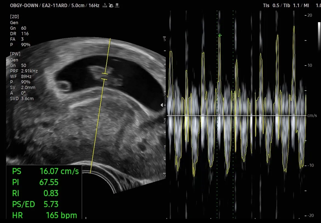The height and width of the screenshot is (223, 321).
Task: Click the sparkle image enhancement icon
Action: [111, 5]
